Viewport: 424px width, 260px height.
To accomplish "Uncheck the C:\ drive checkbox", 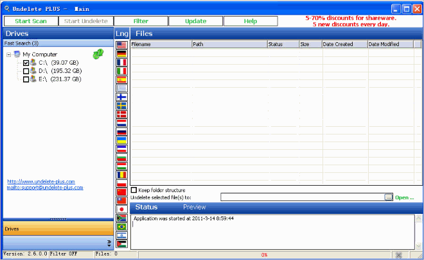I will [26, 63].
